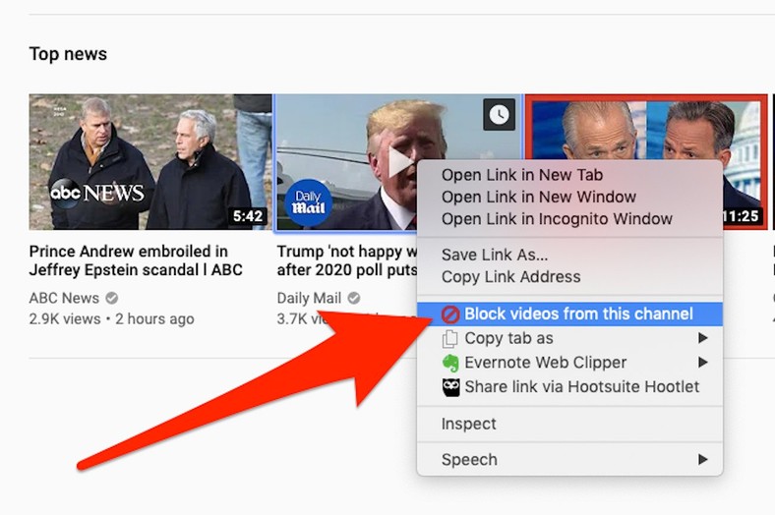
Task: Open ABC News channel link
Action: tap(64, 298)
